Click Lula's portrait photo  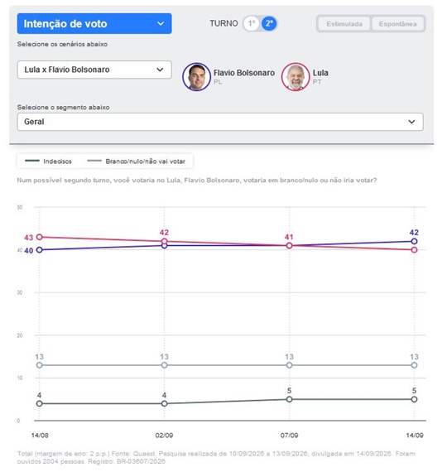pyautogui.click(x=296, y=77)
